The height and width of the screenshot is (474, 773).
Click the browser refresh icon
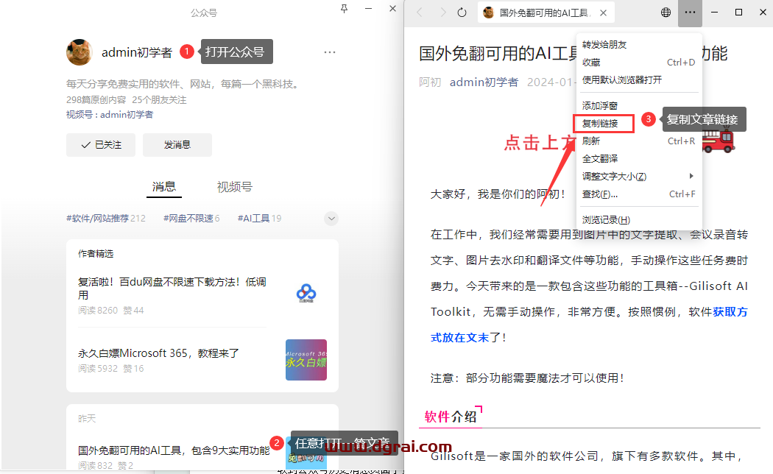[462, 13]
